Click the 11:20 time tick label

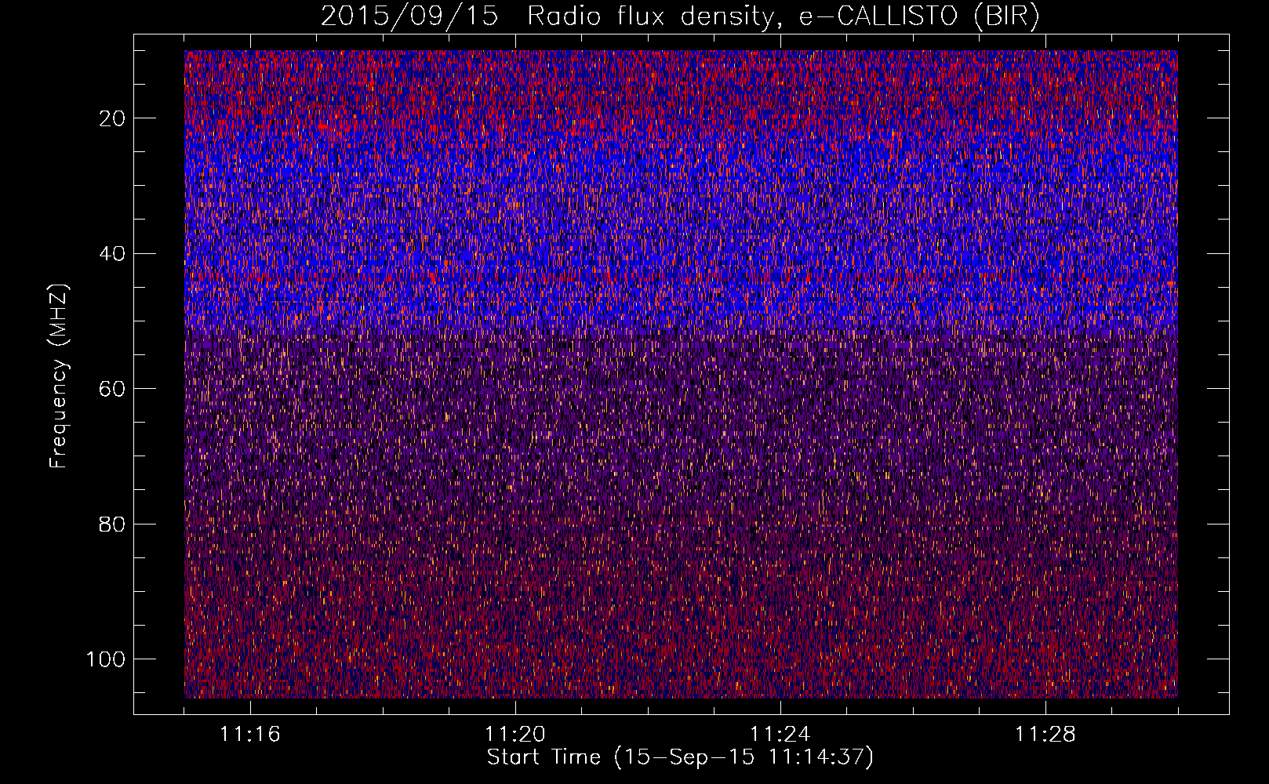click(x=515, y=735)
